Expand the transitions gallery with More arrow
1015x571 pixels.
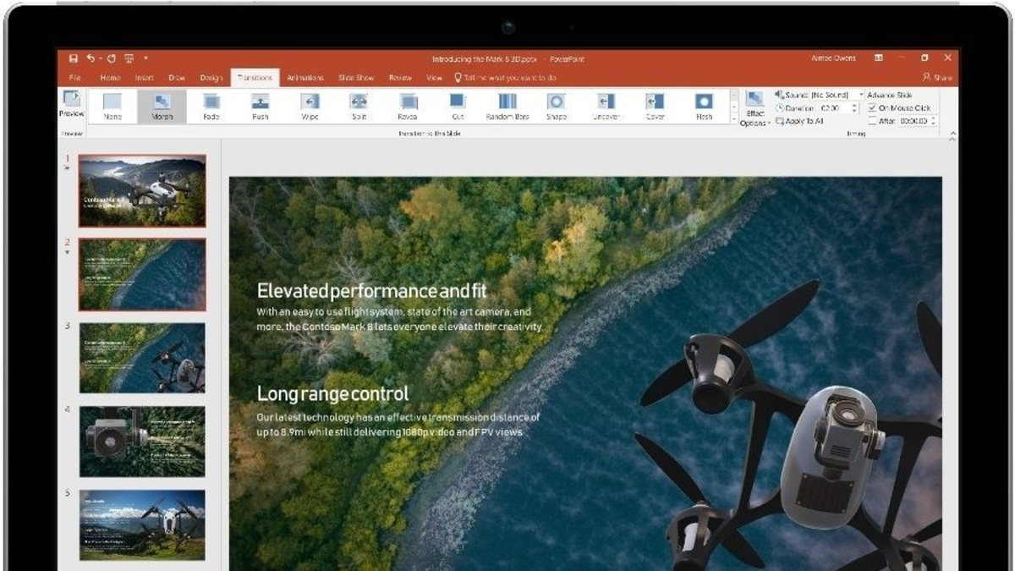(733, 121)
